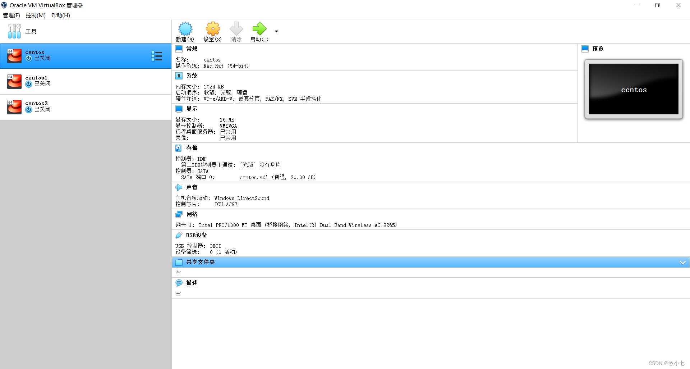Click the 描述 description bubble icon
690x369 pixels.
tap(179, 283)
